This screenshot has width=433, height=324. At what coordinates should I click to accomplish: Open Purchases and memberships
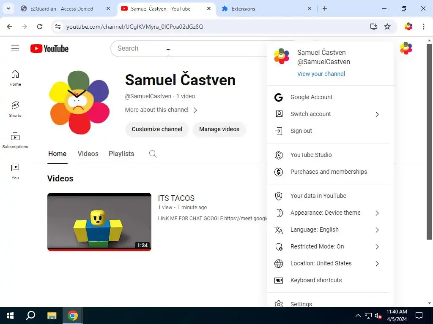point(328,172)
